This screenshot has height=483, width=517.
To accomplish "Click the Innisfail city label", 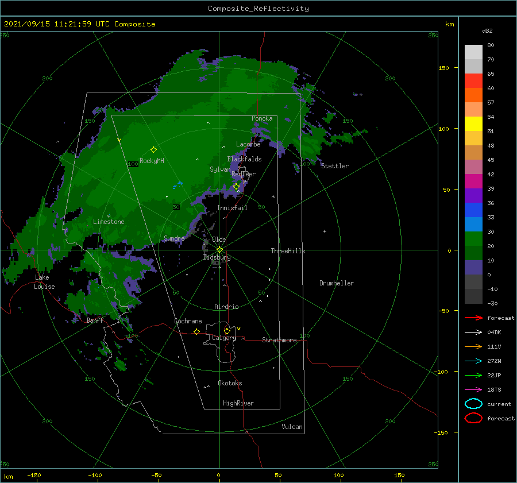I will tap(232, 208).
